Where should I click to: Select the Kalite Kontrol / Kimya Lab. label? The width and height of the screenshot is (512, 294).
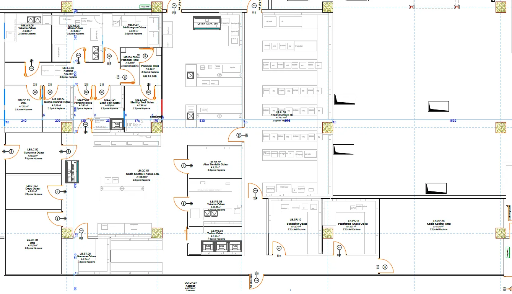(143, 174)
